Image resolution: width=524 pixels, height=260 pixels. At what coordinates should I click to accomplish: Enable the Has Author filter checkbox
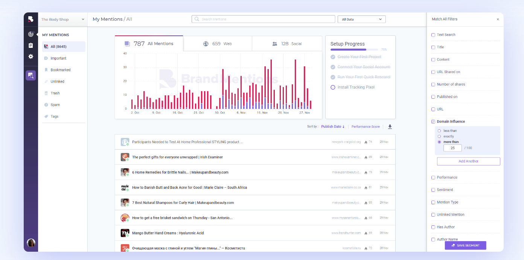pos(433,227)
